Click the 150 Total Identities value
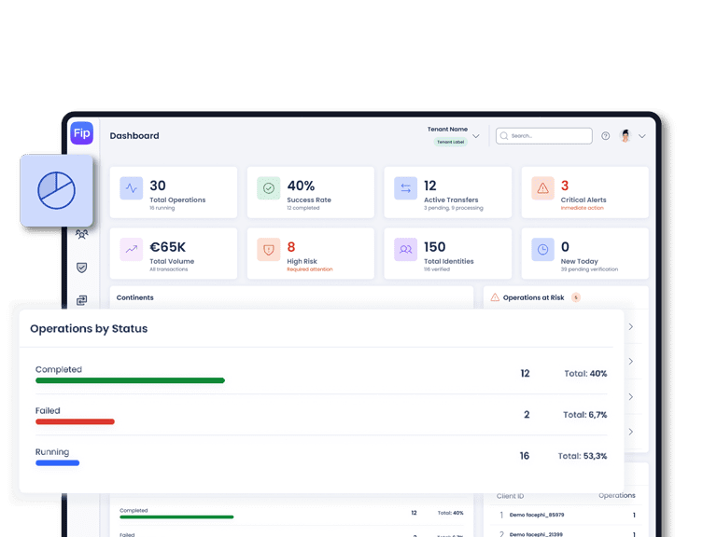 [435, 247]
